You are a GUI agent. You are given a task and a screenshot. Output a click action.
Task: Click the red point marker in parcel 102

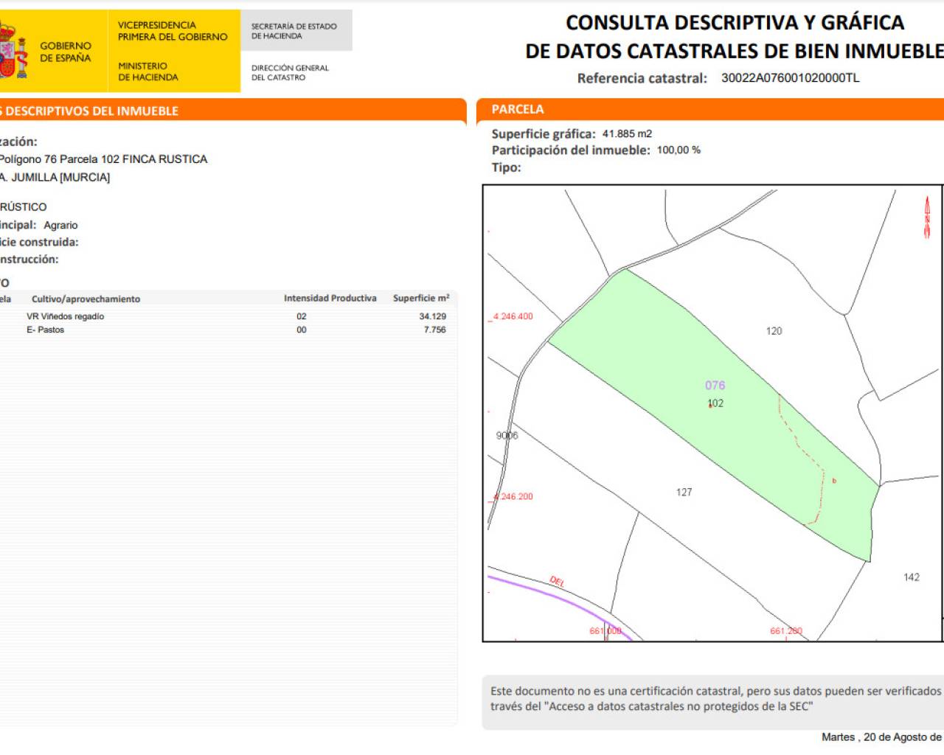(x=710, y=406)
